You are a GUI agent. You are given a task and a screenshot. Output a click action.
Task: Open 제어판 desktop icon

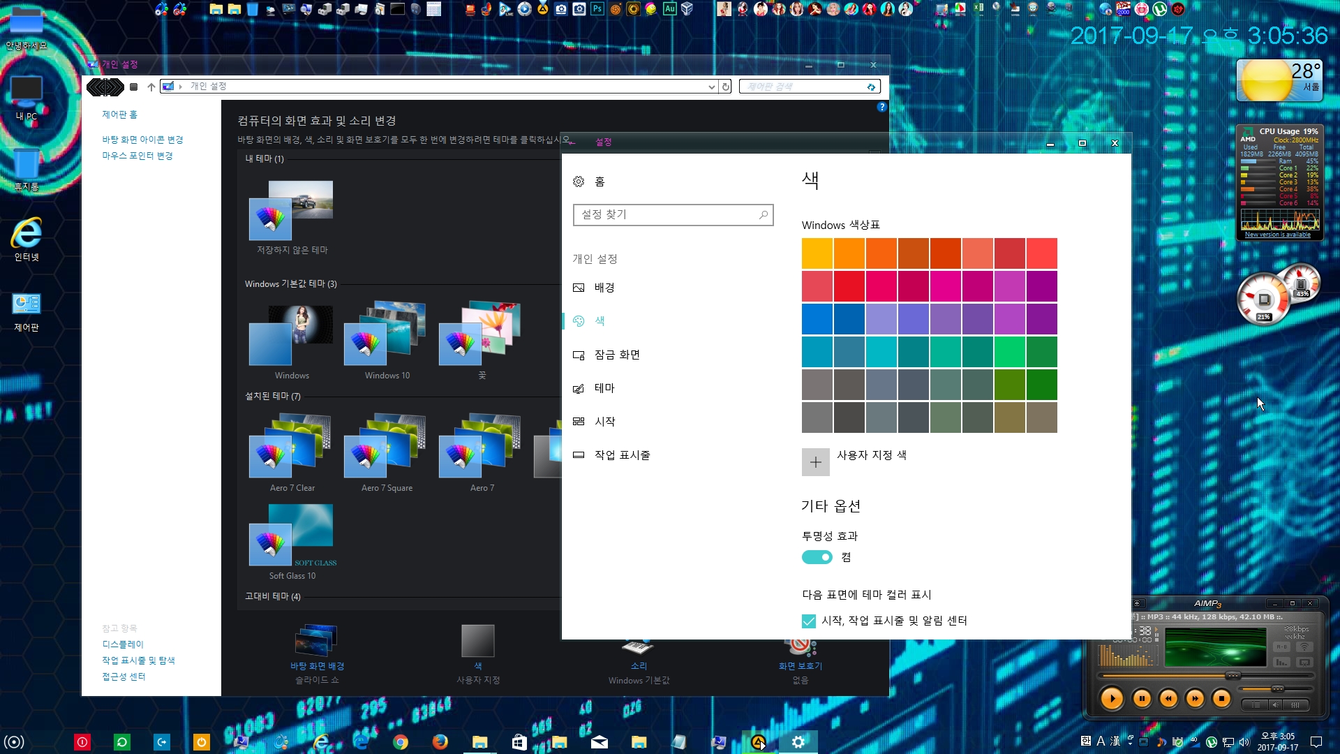(x=27, y=312)
